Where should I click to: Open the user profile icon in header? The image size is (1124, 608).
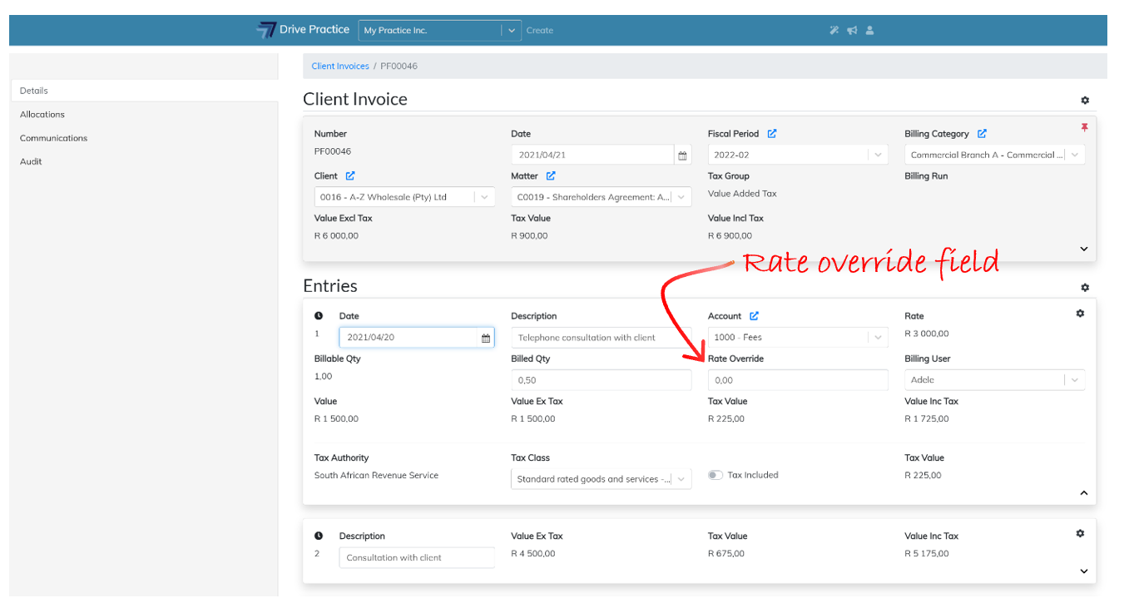coord(869,31)
